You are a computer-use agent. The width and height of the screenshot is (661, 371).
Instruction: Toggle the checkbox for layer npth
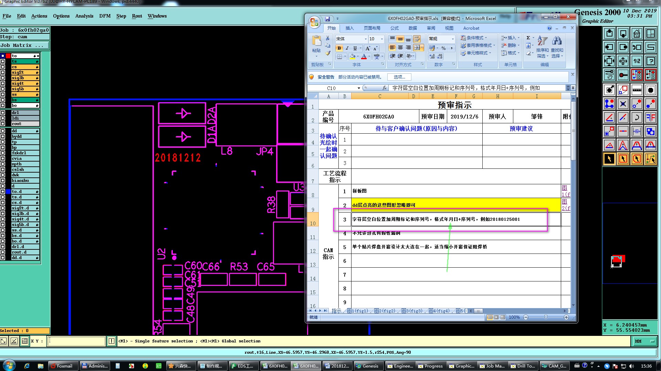point(3,164)
